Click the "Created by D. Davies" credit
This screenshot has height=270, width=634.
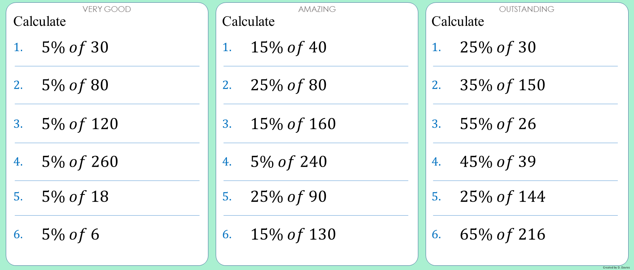[x=616, y=267]
